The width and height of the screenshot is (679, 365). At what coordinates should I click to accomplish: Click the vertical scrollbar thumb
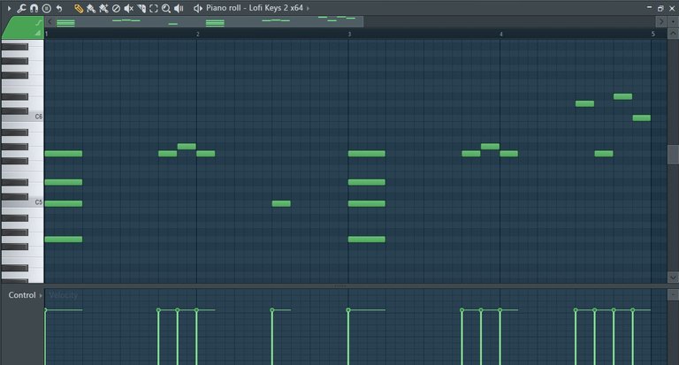click(x=673, y=155)
